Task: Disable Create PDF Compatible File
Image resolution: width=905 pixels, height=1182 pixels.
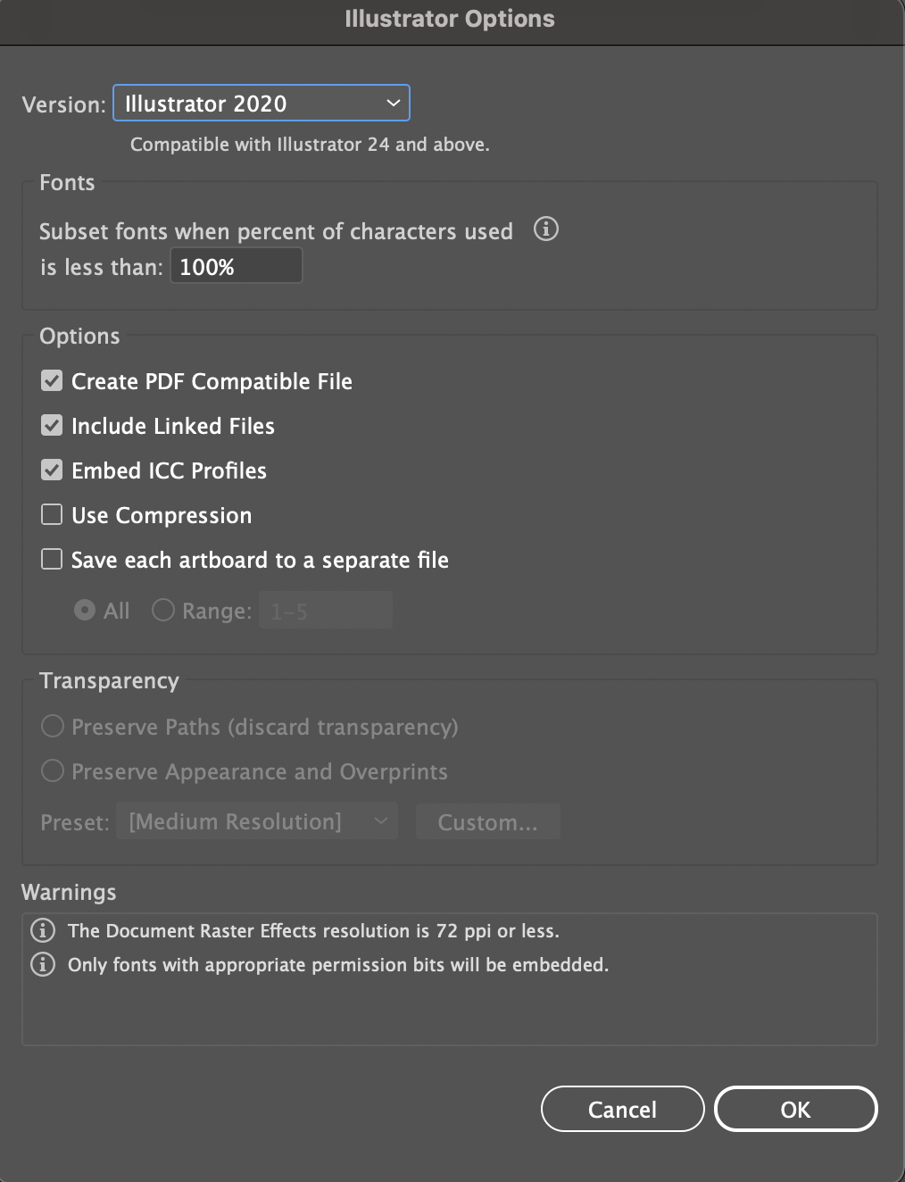Action: (51, 380)
